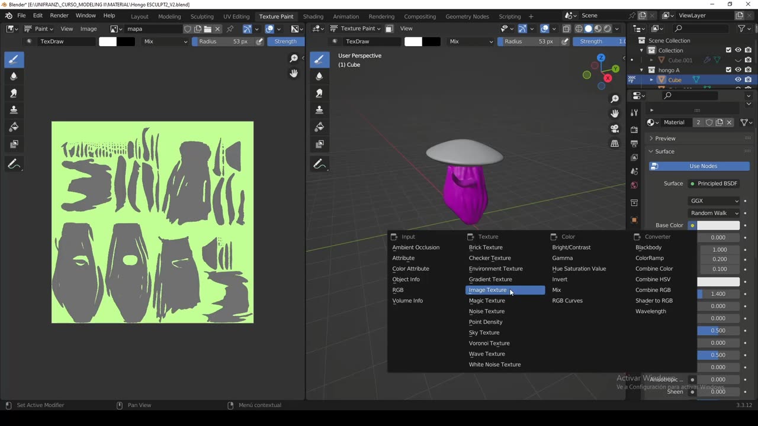Image resolution: width=758 pixels, height=426 pixels.
Task: Enable solid shading mode in viewport header
Action: 588,28
